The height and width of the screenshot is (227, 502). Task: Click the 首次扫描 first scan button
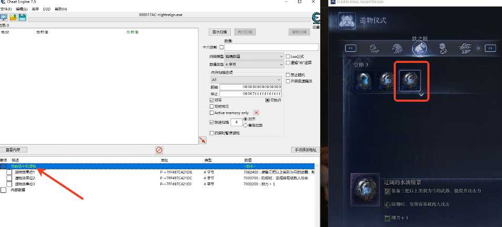220,32
